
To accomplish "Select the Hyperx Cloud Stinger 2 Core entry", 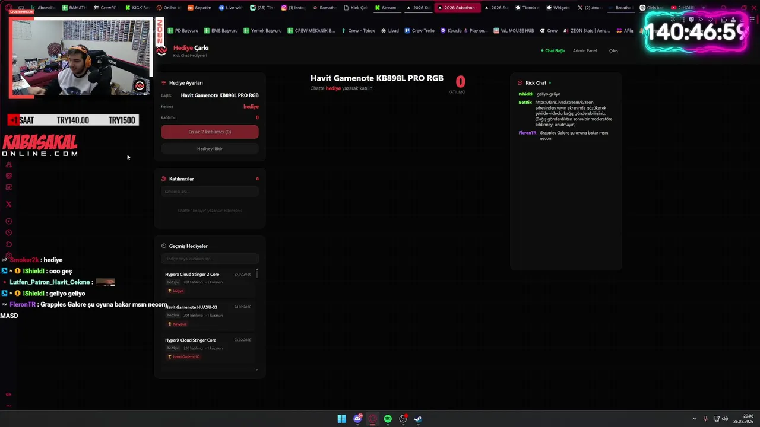I will [x=208, y=282].
